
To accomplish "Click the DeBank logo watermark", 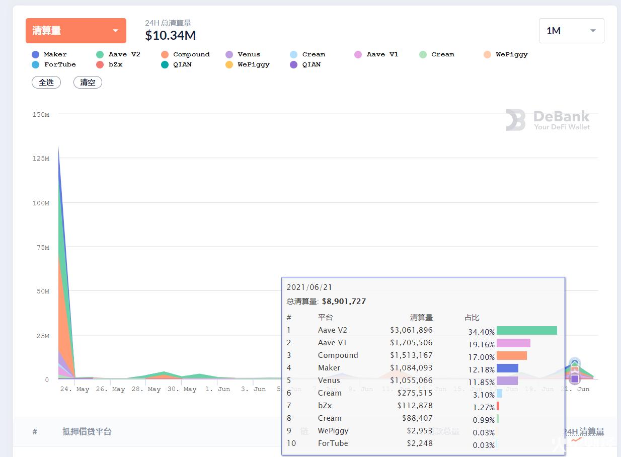I will point(548,120).
